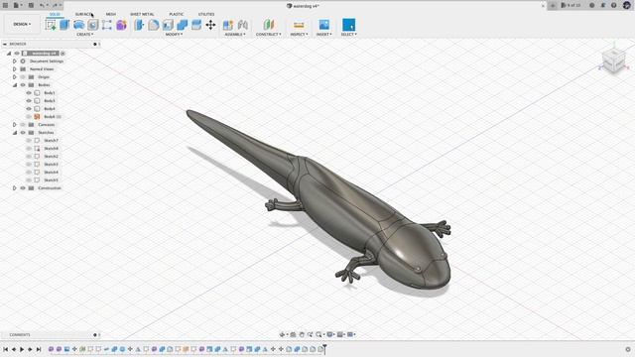Click the Undo arrow icon
Screen dimensions: 635x357
click(x=42, y=5)
